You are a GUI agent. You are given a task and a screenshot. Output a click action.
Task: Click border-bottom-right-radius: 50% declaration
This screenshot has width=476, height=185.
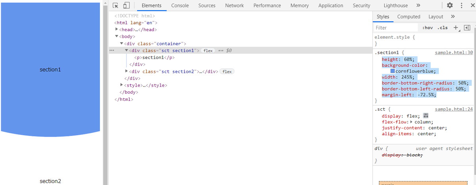(x=426, y=83)
